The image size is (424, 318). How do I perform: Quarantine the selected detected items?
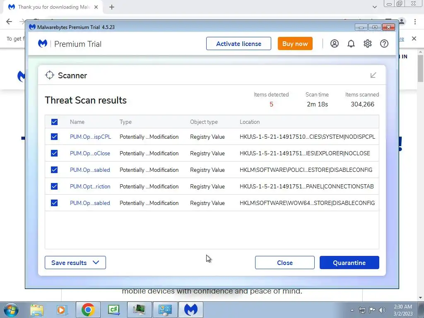coord(349,263)
